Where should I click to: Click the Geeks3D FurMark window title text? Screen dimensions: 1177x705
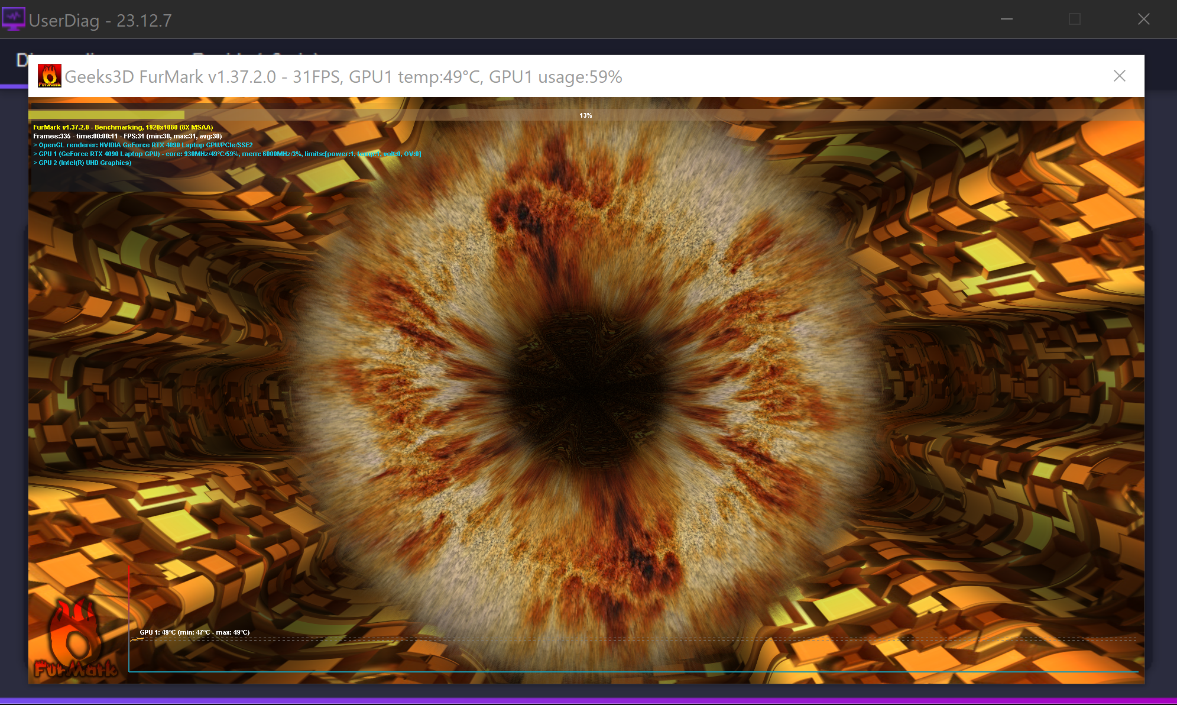(343, 77)
